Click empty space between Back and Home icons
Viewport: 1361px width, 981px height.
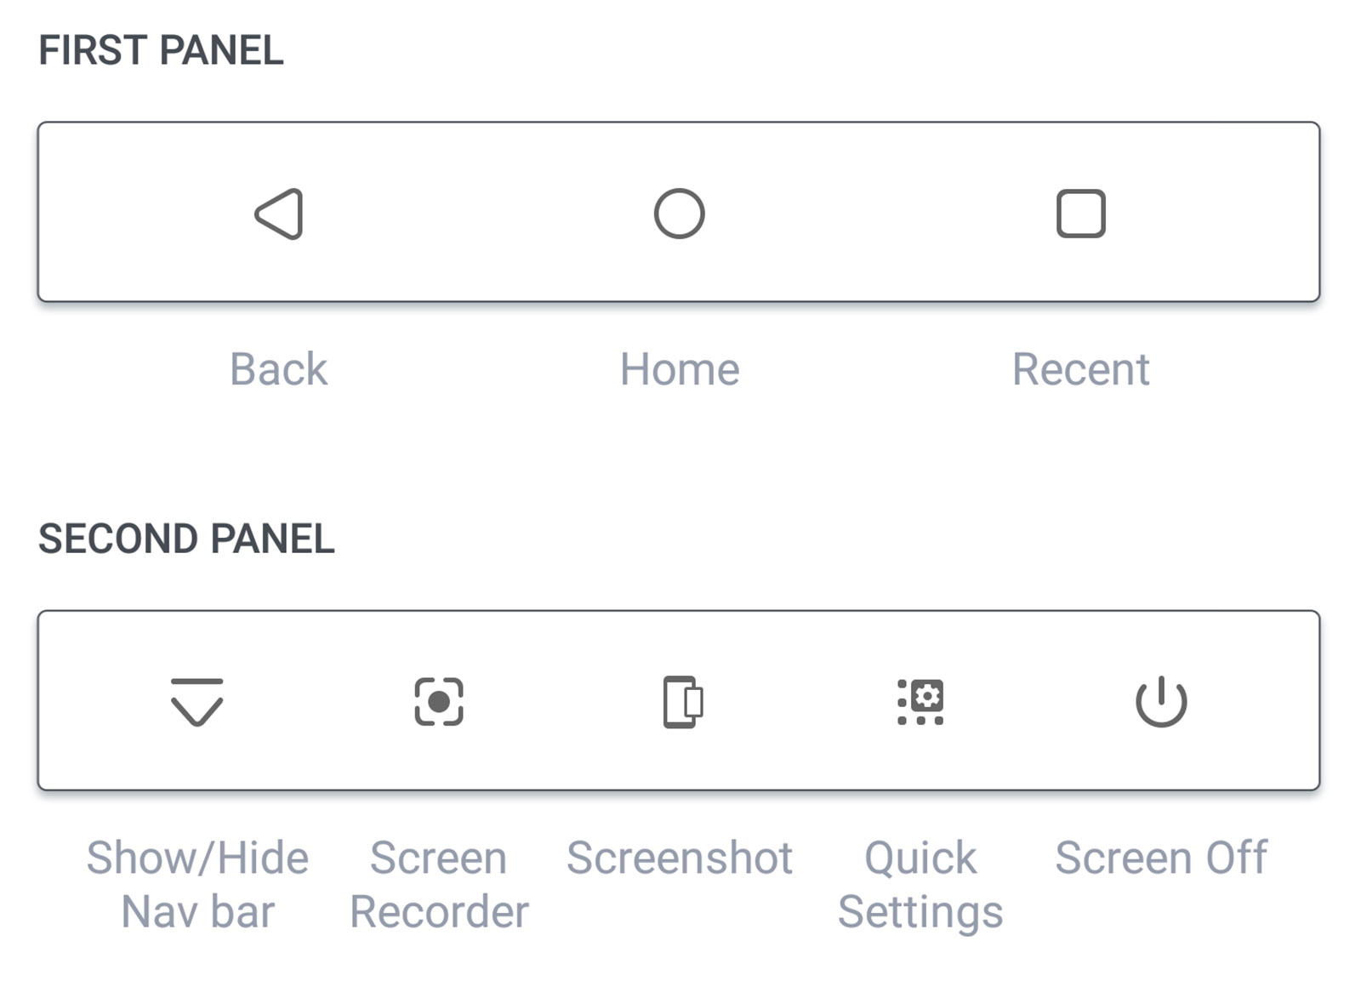click(479, 214)
